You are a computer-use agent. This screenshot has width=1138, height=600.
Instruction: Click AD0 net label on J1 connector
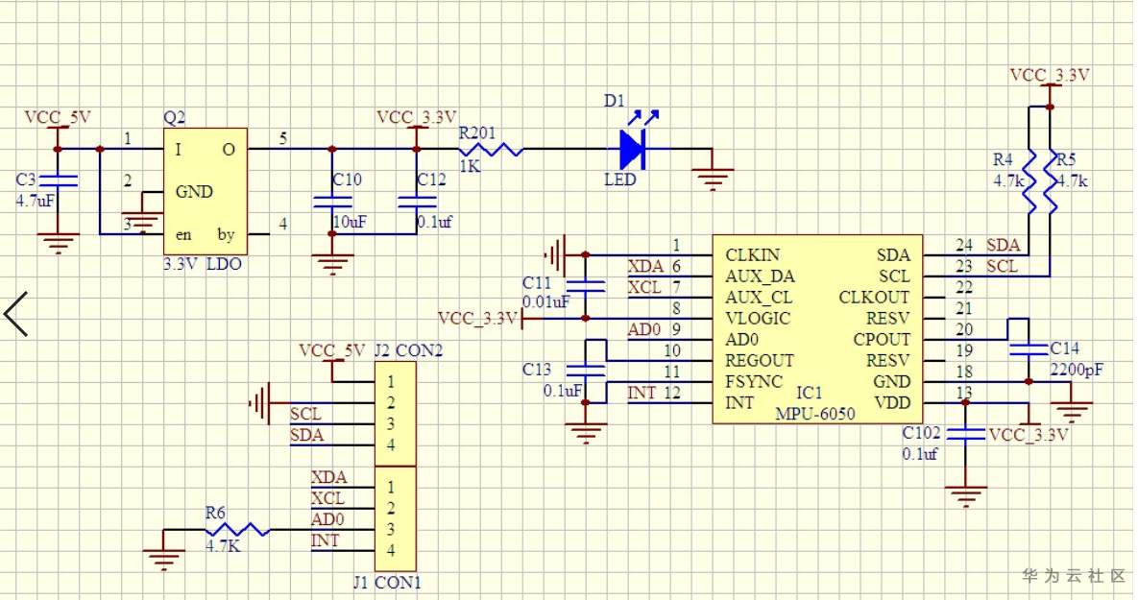pos(327,519)
